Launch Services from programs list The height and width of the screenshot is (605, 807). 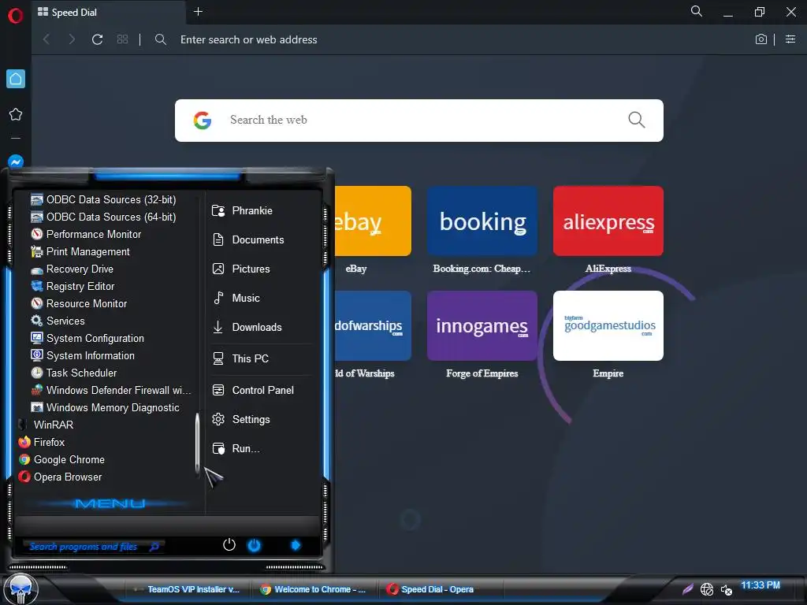[x=58, y=321]
